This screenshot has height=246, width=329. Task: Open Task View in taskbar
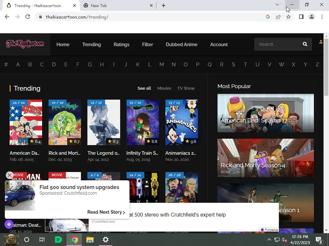pos(42,240)
